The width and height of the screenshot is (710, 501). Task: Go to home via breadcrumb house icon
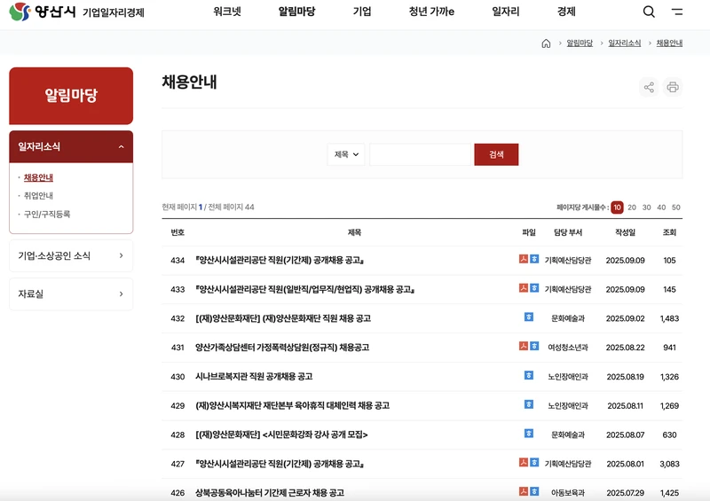tap(546, 43)
